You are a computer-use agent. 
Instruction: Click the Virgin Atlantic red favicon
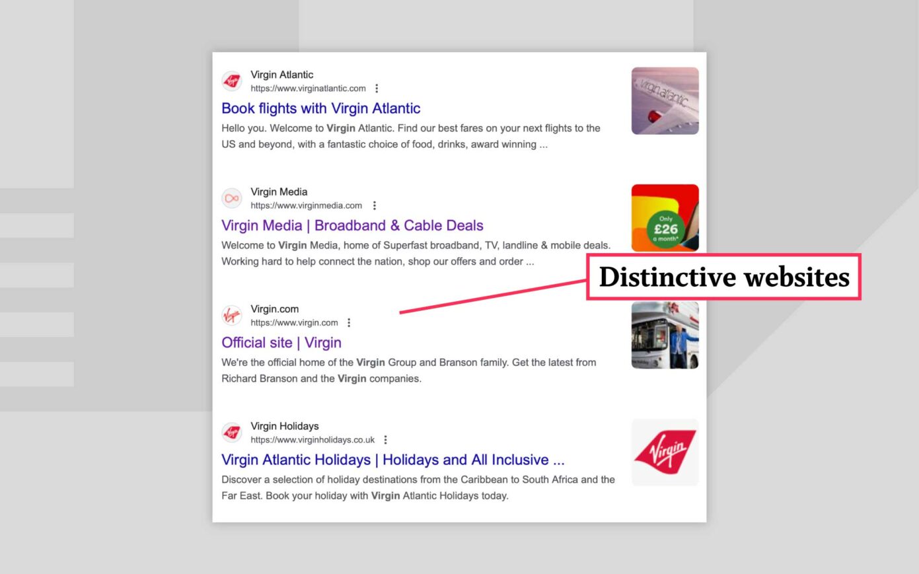231,80
